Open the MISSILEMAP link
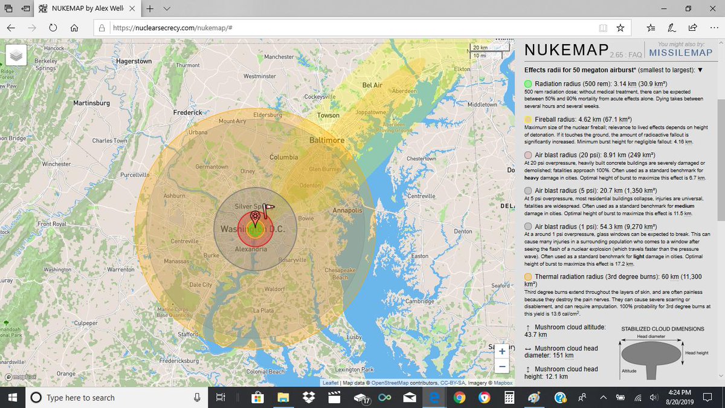Viewport: 725px width, 408px height. (x=681, y=53)
